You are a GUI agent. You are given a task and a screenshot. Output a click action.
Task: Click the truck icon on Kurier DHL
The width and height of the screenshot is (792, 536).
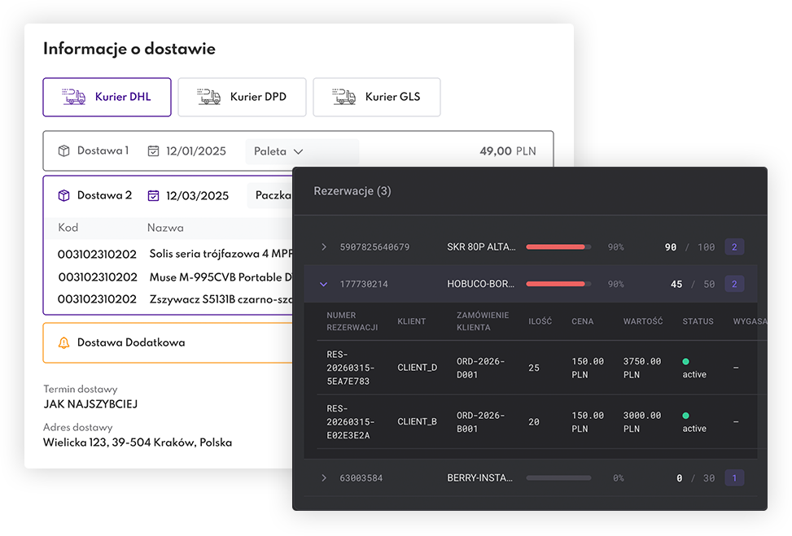[74, 97]
